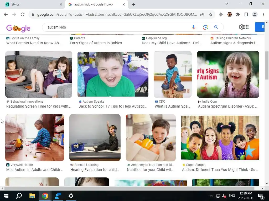Open Verywell Health child playing image
Viewport: 269px width, 201px height.
click(x=35, y=138)
